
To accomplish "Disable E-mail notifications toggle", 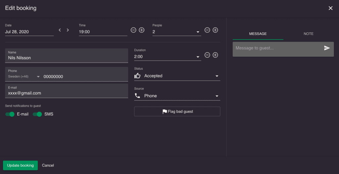I will tap(10, 114).
